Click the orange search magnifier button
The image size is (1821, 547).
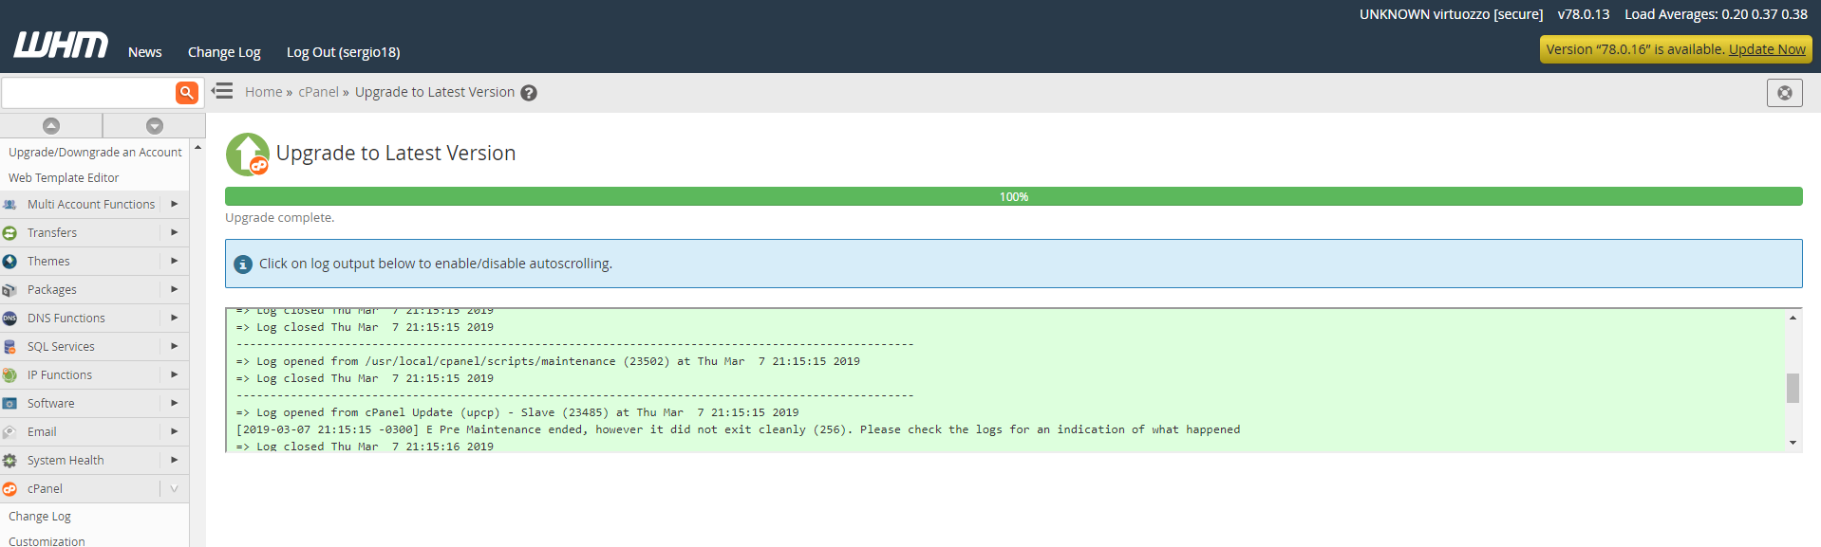(x=187, y=92)
